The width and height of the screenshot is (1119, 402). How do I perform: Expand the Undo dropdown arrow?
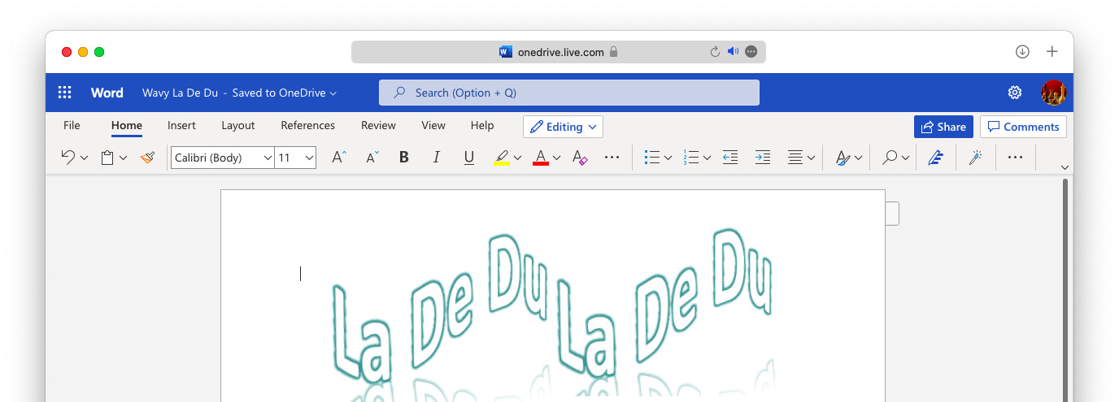pyautogui.click(x=84, y=158)
